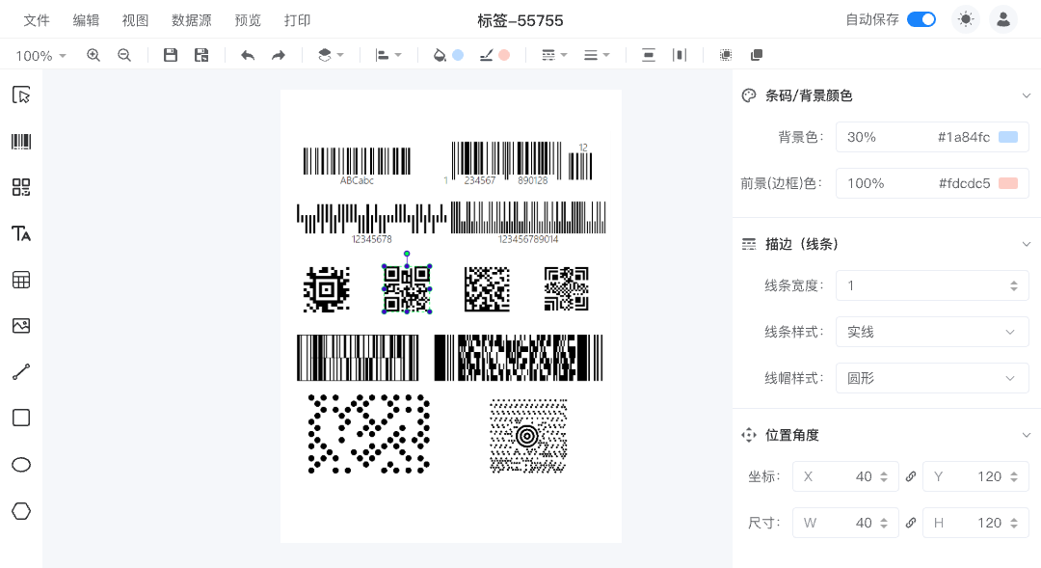The height and width of the screenshot is (568, 1041).
Task: Open the 文件 menu
Action: 37,20
